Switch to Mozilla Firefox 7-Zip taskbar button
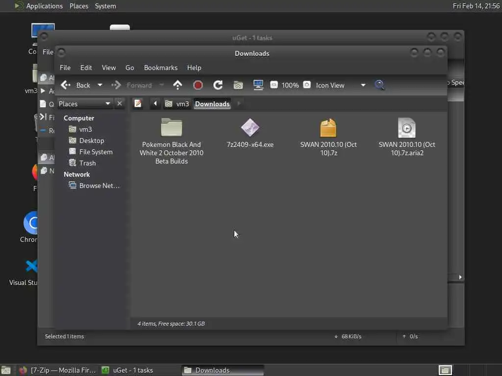502x376 pixels. click(x=57, y=370)
